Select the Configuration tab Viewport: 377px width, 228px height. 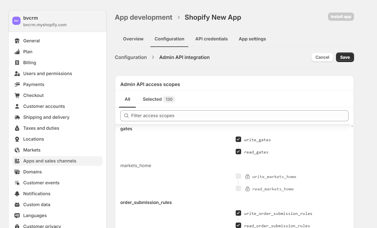point(169,39)
